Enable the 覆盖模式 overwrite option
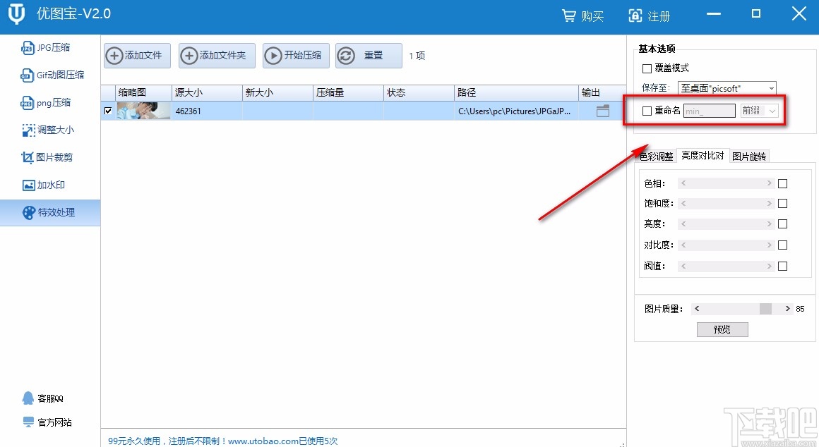 coord(646,68)
